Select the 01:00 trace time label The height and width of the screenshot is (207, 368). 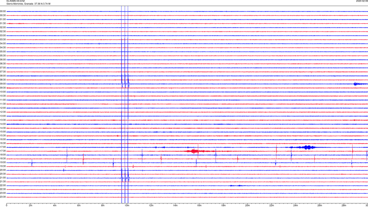(3, 20)
